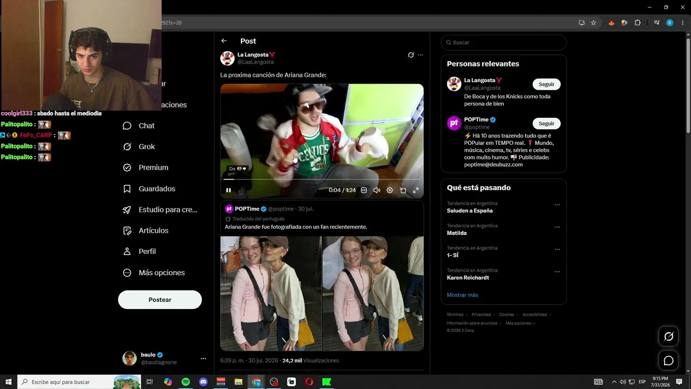Bookmark this page with the star icon
The width and height of the screenshot is (691, 389).
(x=593, y=23)
